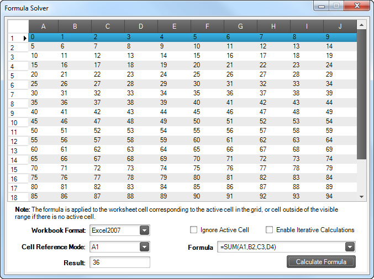Click the Workbook Format text Excel2007
The height and width of the screenshot is (279, 374).
point(106,230)
